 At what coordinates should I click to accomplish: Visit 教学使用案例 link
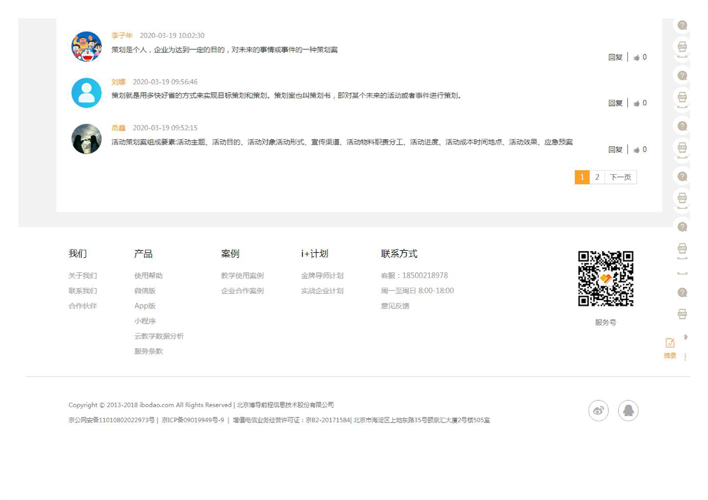[242, 276]
